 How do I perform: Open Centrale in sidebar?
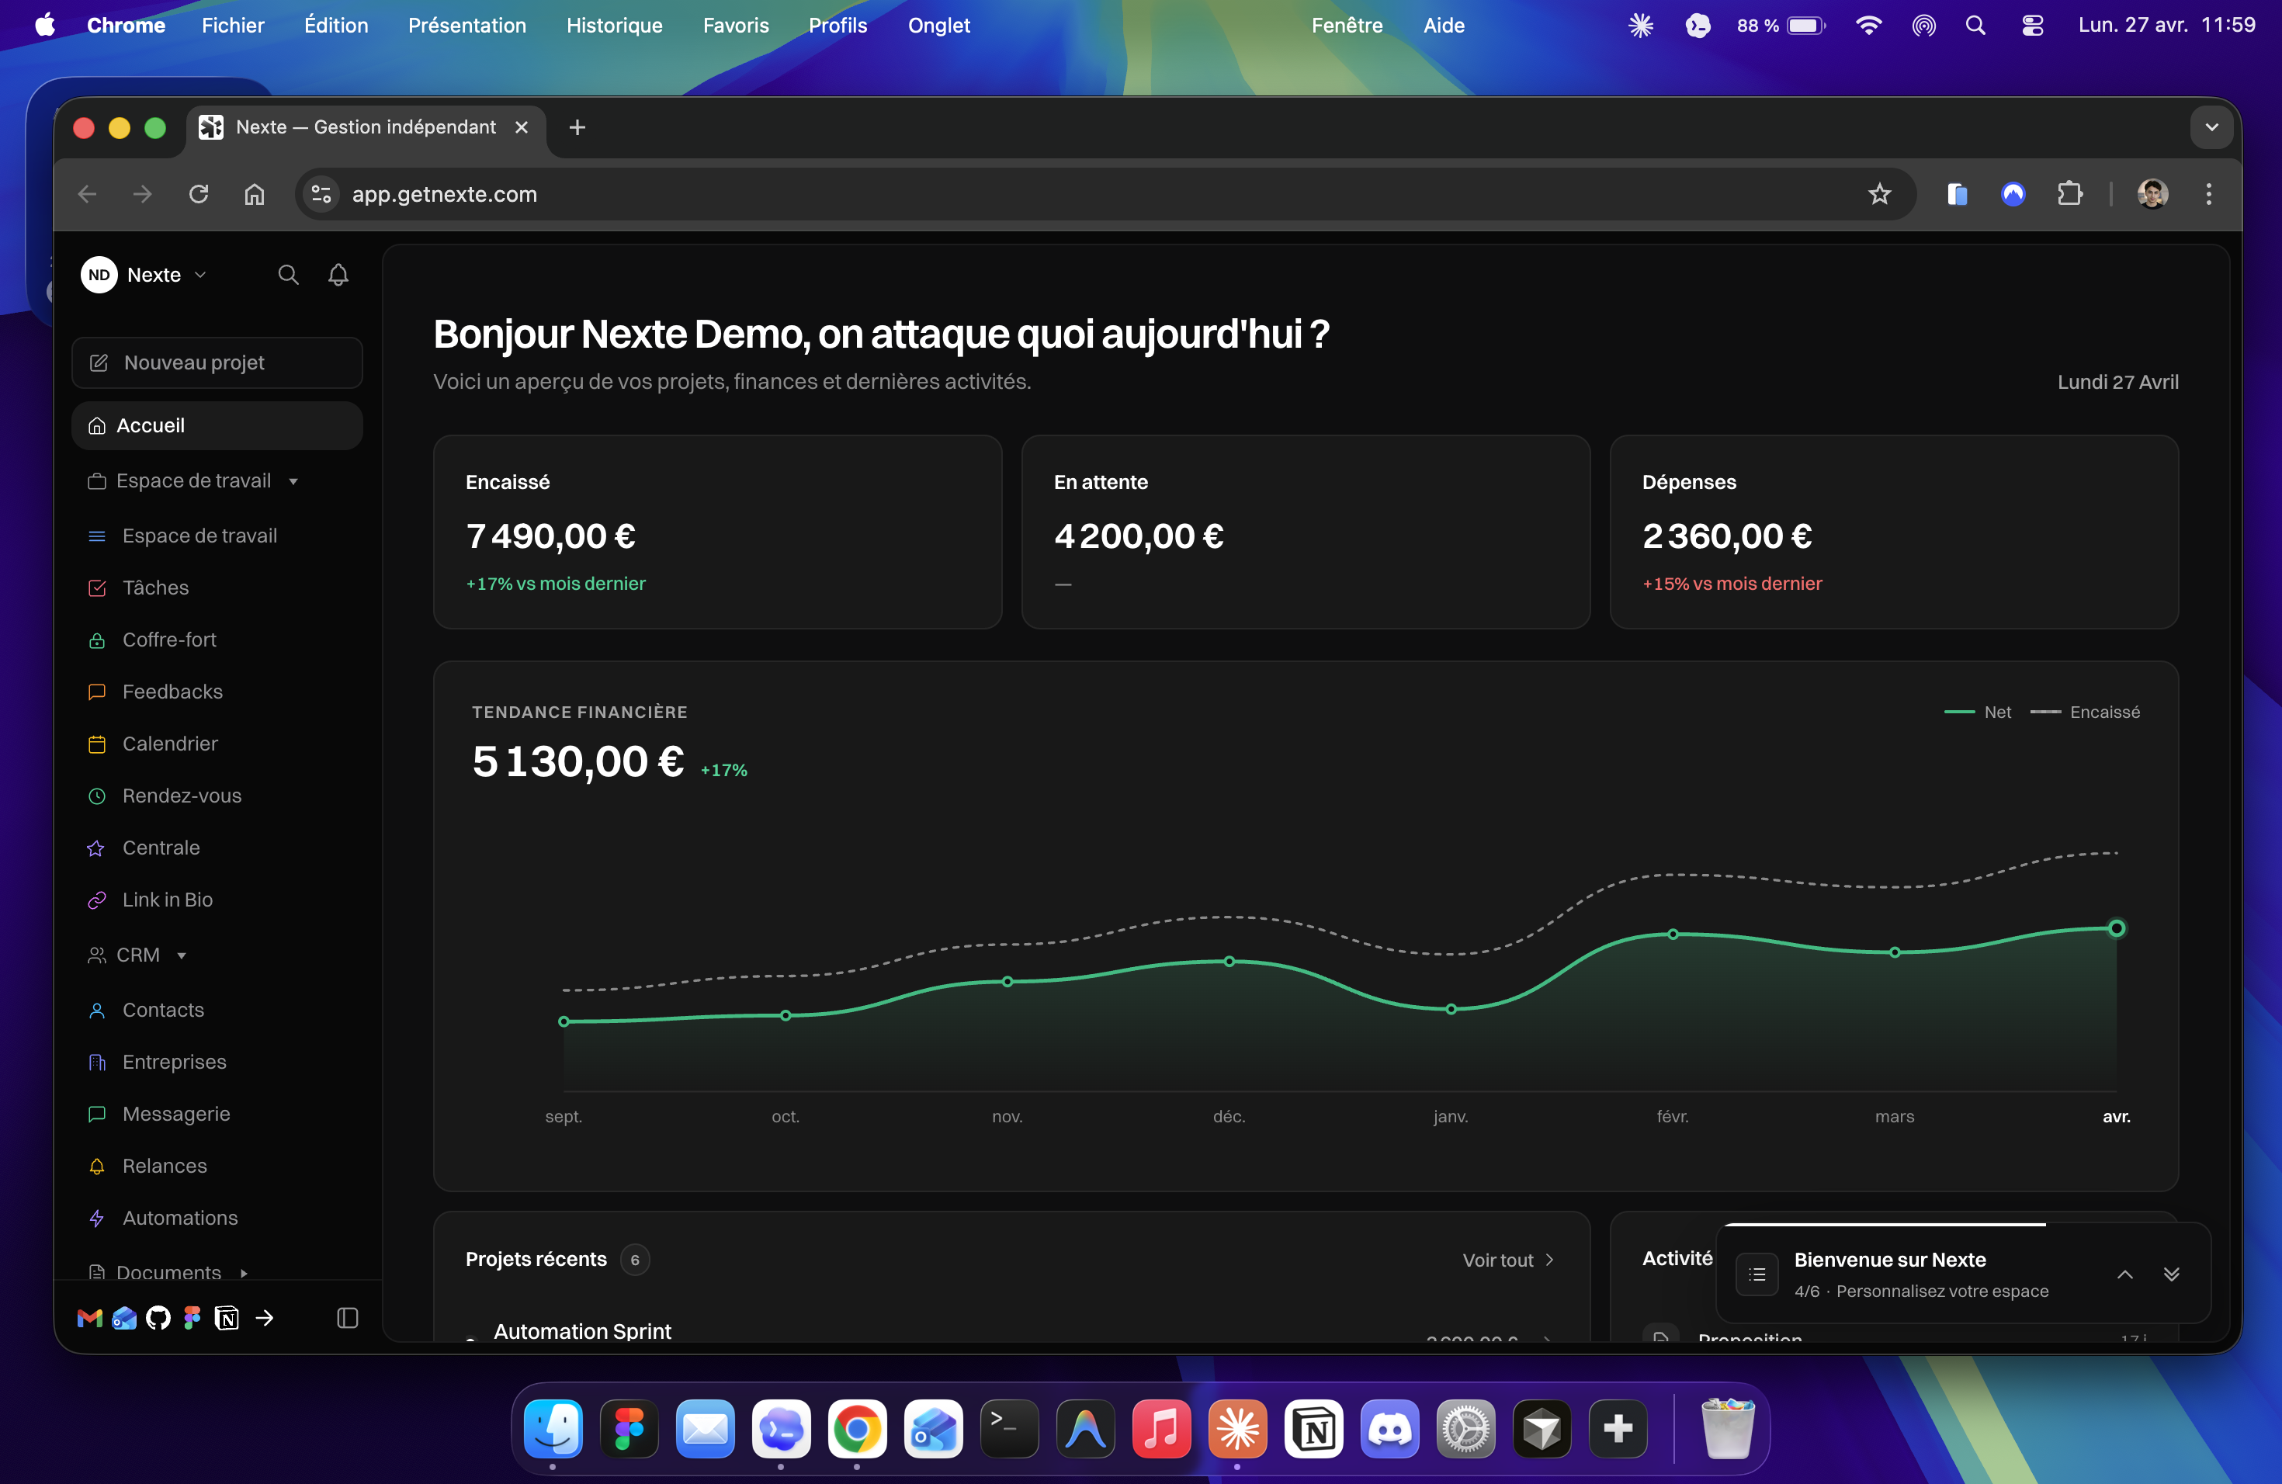(217, 848)
